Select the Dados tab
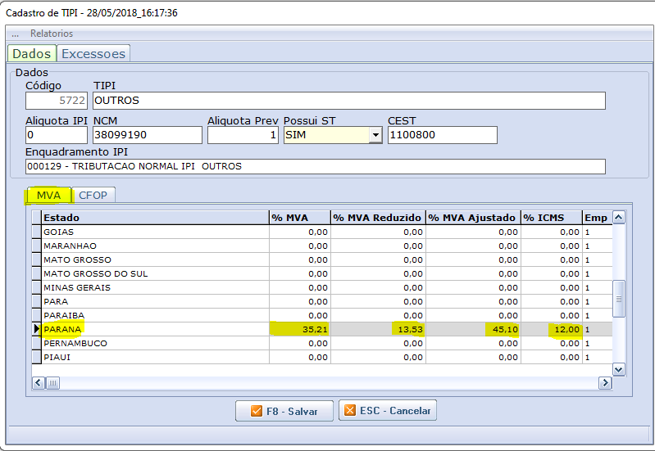Viewport: 655px width, 451px height. click(x=32, y=53)
